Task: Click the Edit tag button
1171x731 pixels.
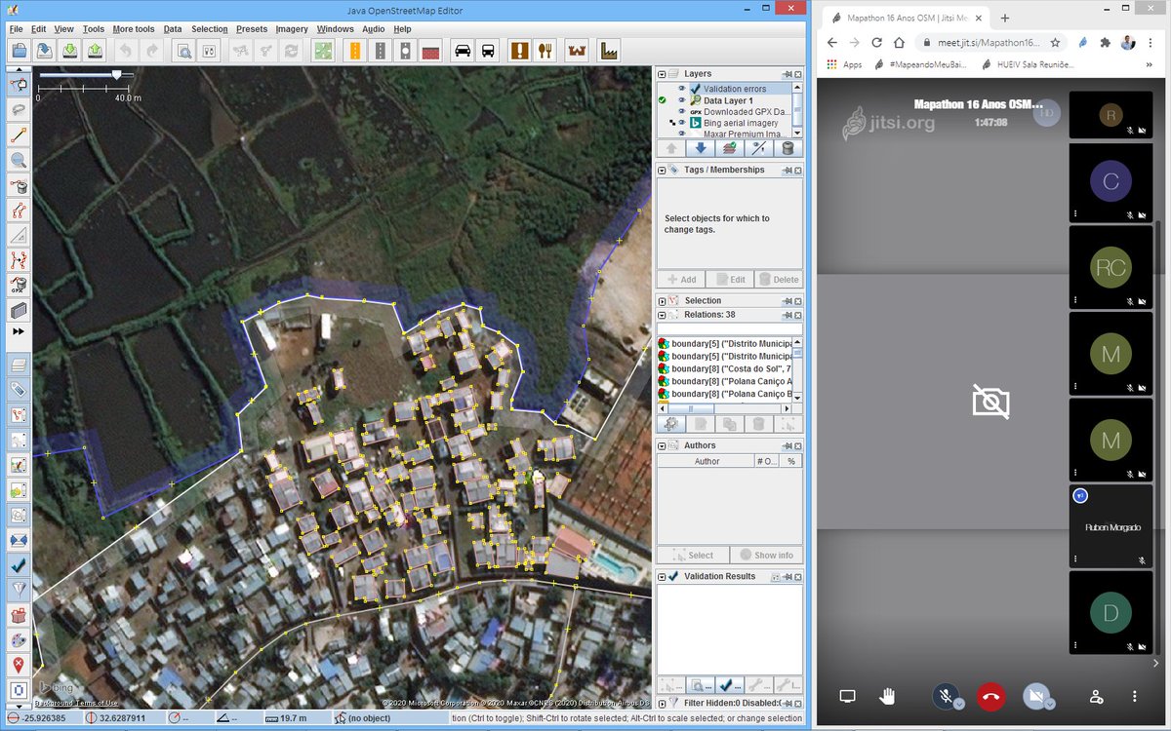Action: (x=729, y=279)
